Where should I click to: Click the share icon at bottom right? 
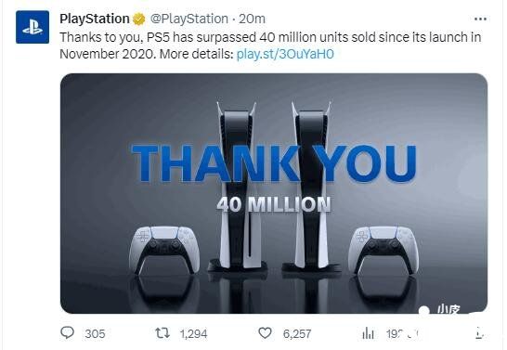(480, 333)
